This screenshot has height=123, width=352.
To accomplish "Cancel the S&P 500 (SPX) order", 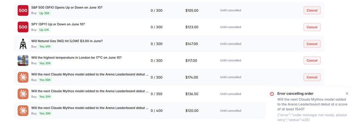I will tap(312, 10).
